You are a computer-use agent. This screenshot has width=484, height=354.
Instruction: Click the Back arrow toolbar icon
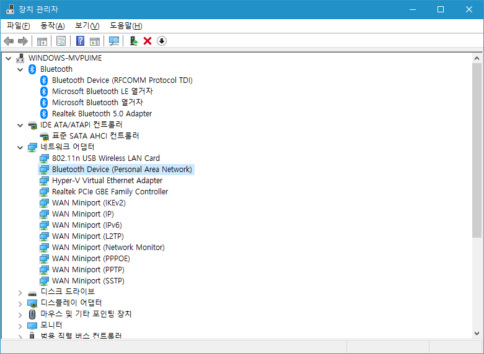(9, 41)
